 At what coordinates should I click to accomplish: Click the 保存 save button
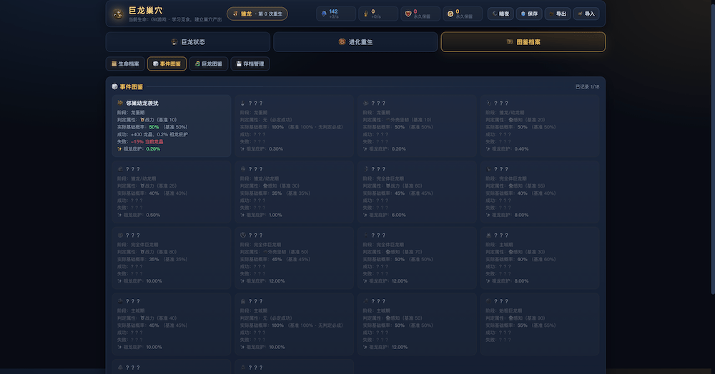(x=529, y=14)
